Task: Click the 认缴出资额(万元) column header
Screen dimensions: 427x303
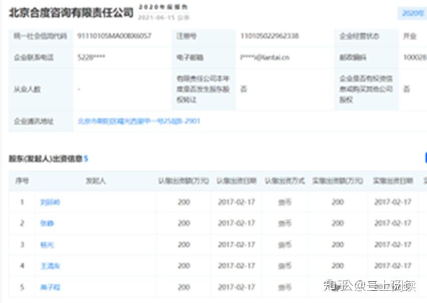Action: pyautogui.click(x=184, y=181)
